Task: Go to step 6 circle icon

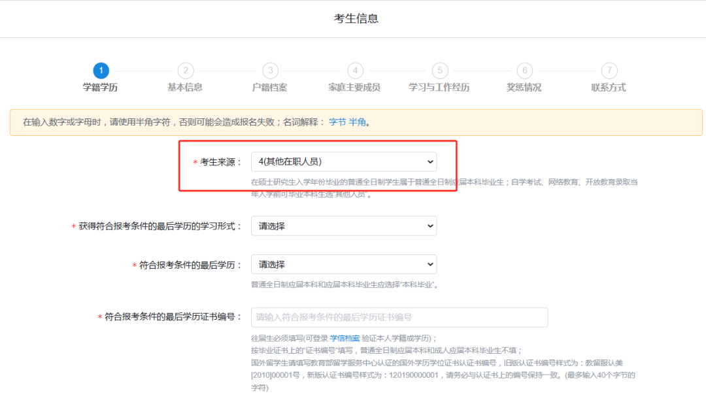Action: (524, 71)
